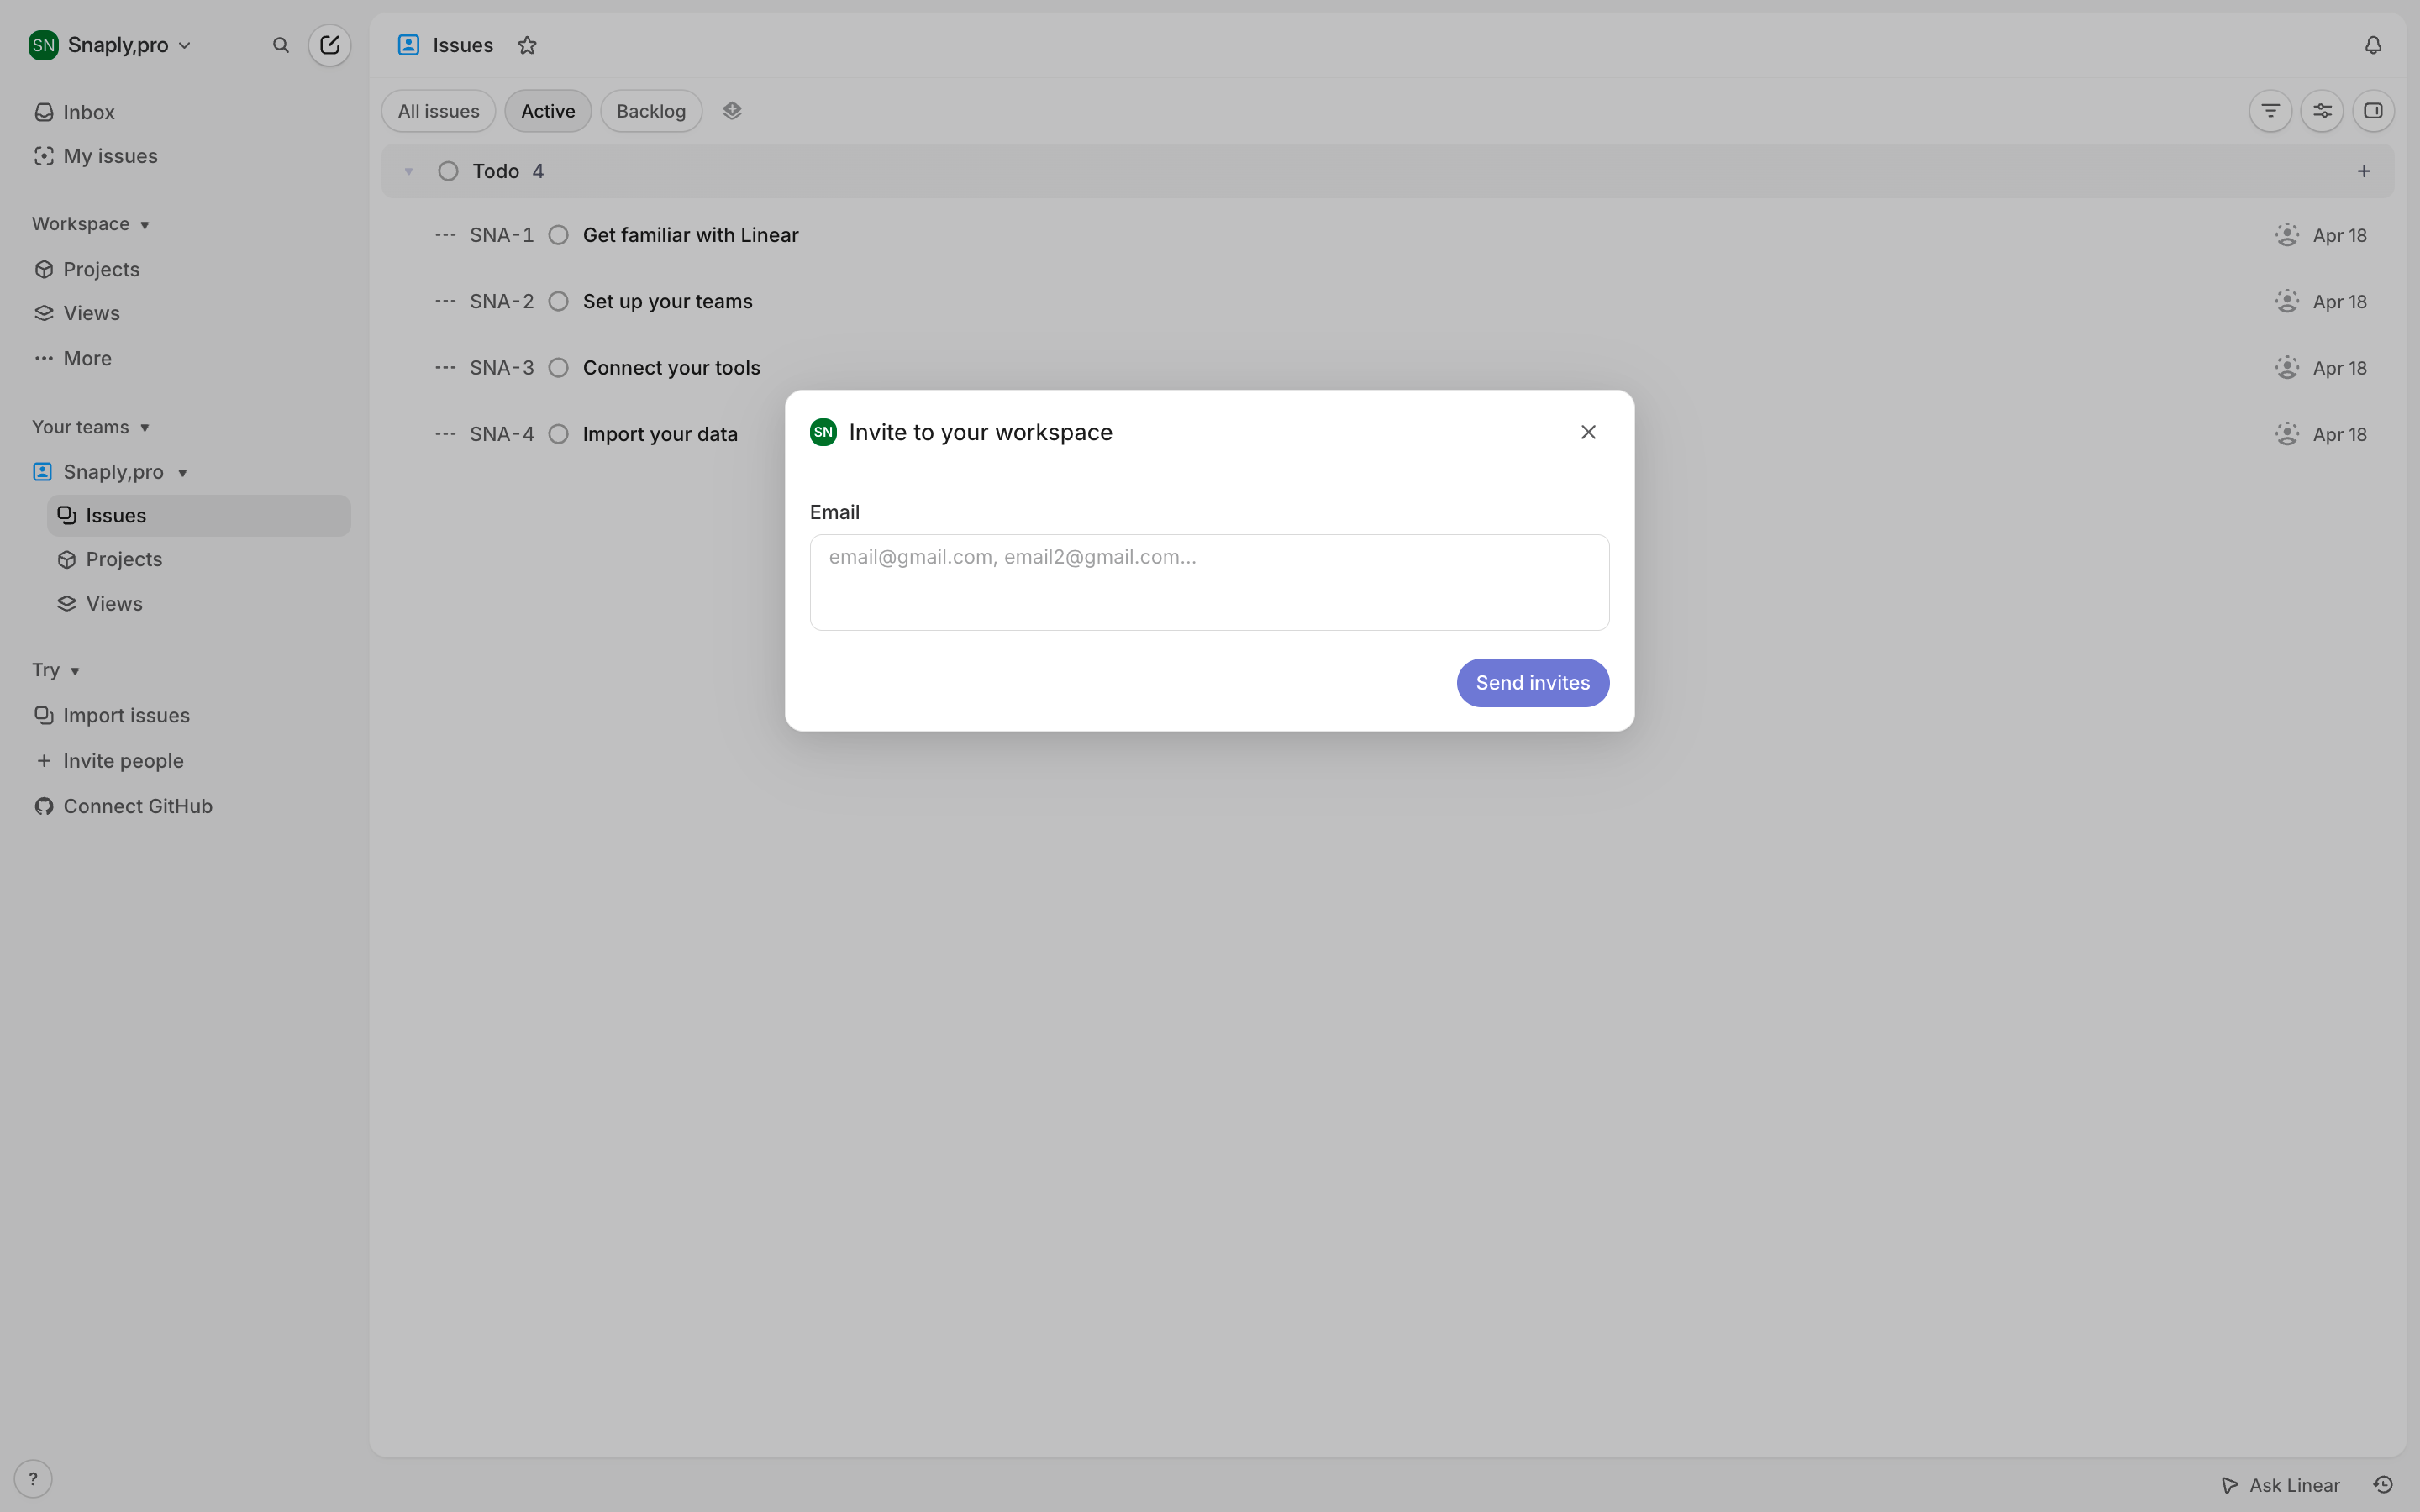2420x1512 pixels.
Task: Open the Snaply,pro workspace dropdown
Action: point(110,45)
